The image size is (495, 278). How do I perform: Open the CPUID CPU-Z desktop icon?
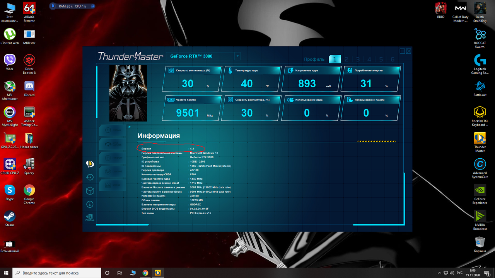(x=10, y=166)
